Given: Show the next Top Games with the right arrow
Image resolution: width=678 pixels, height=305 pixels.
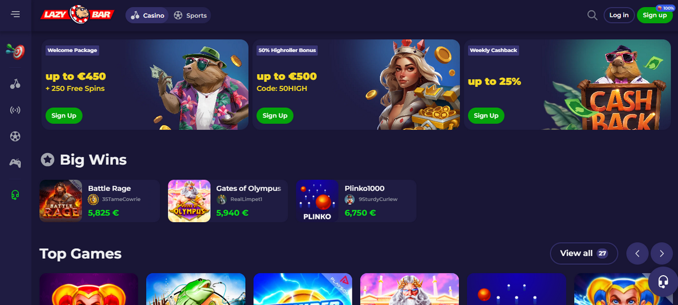Looking at the screenshot, I should point(662,254).
